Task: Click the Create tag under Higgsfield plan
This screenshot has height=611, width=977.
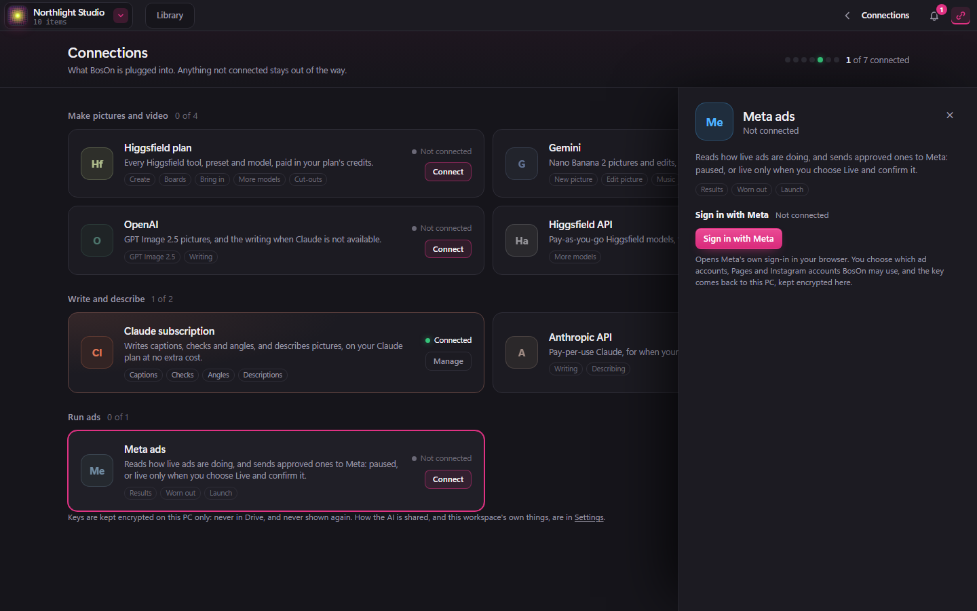Action: point(140,179)
